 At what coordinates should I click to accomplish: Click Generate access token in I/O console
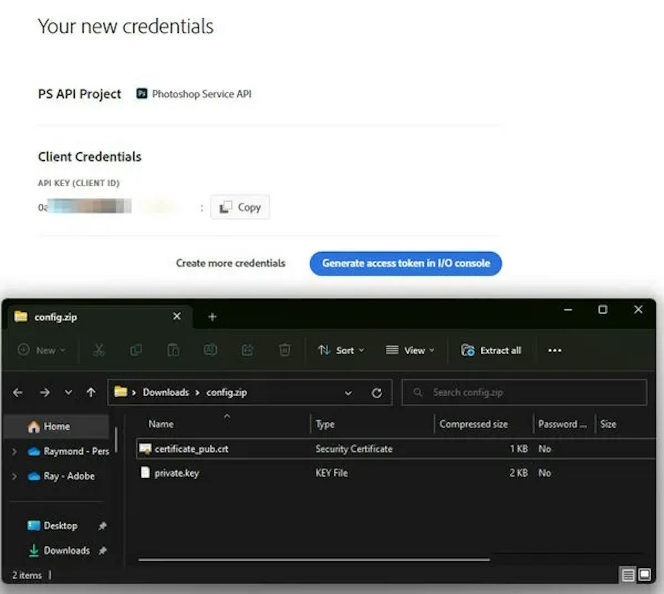[405, 263]
